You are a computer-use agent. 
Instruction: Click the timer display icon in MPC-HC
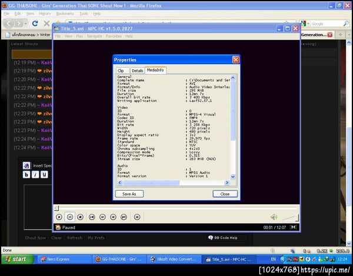[294, 227]
